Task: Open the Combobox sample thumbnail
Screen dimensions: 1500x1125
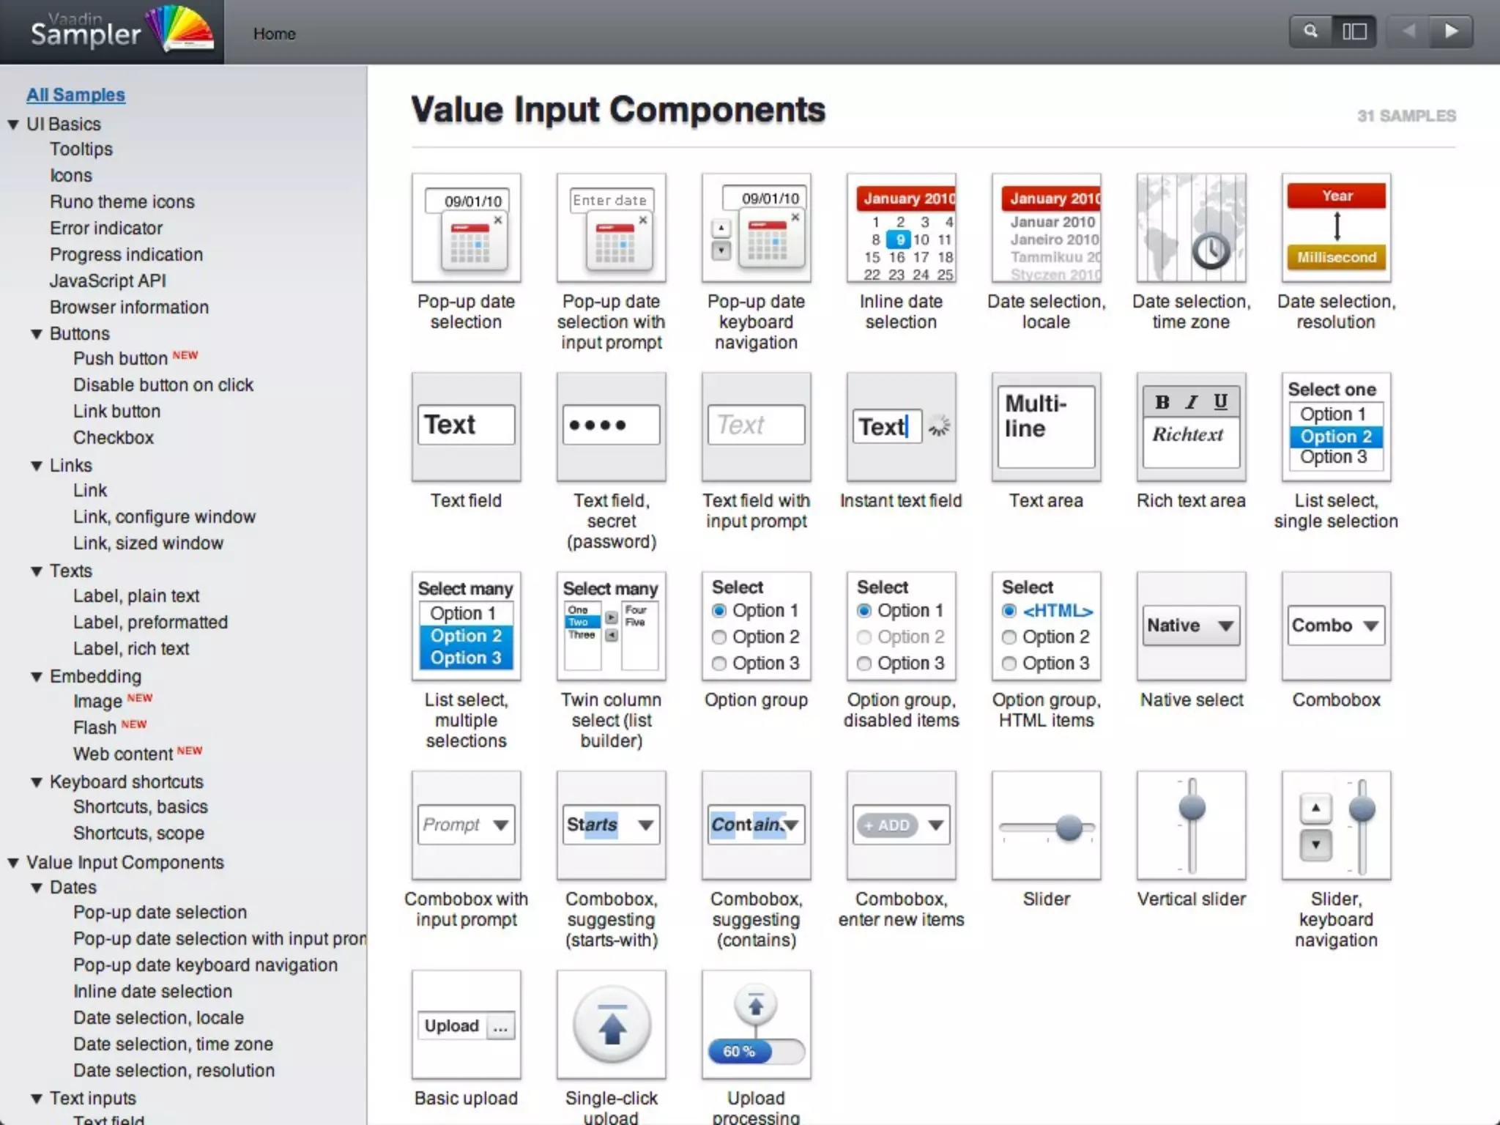Action: coord(1336,626)
